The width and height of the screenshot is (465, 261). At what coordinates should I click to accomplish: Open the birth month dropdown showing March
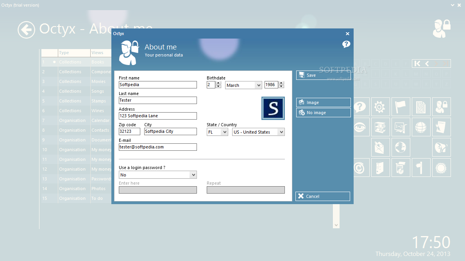pyautogui.click(x=243, y=85)
